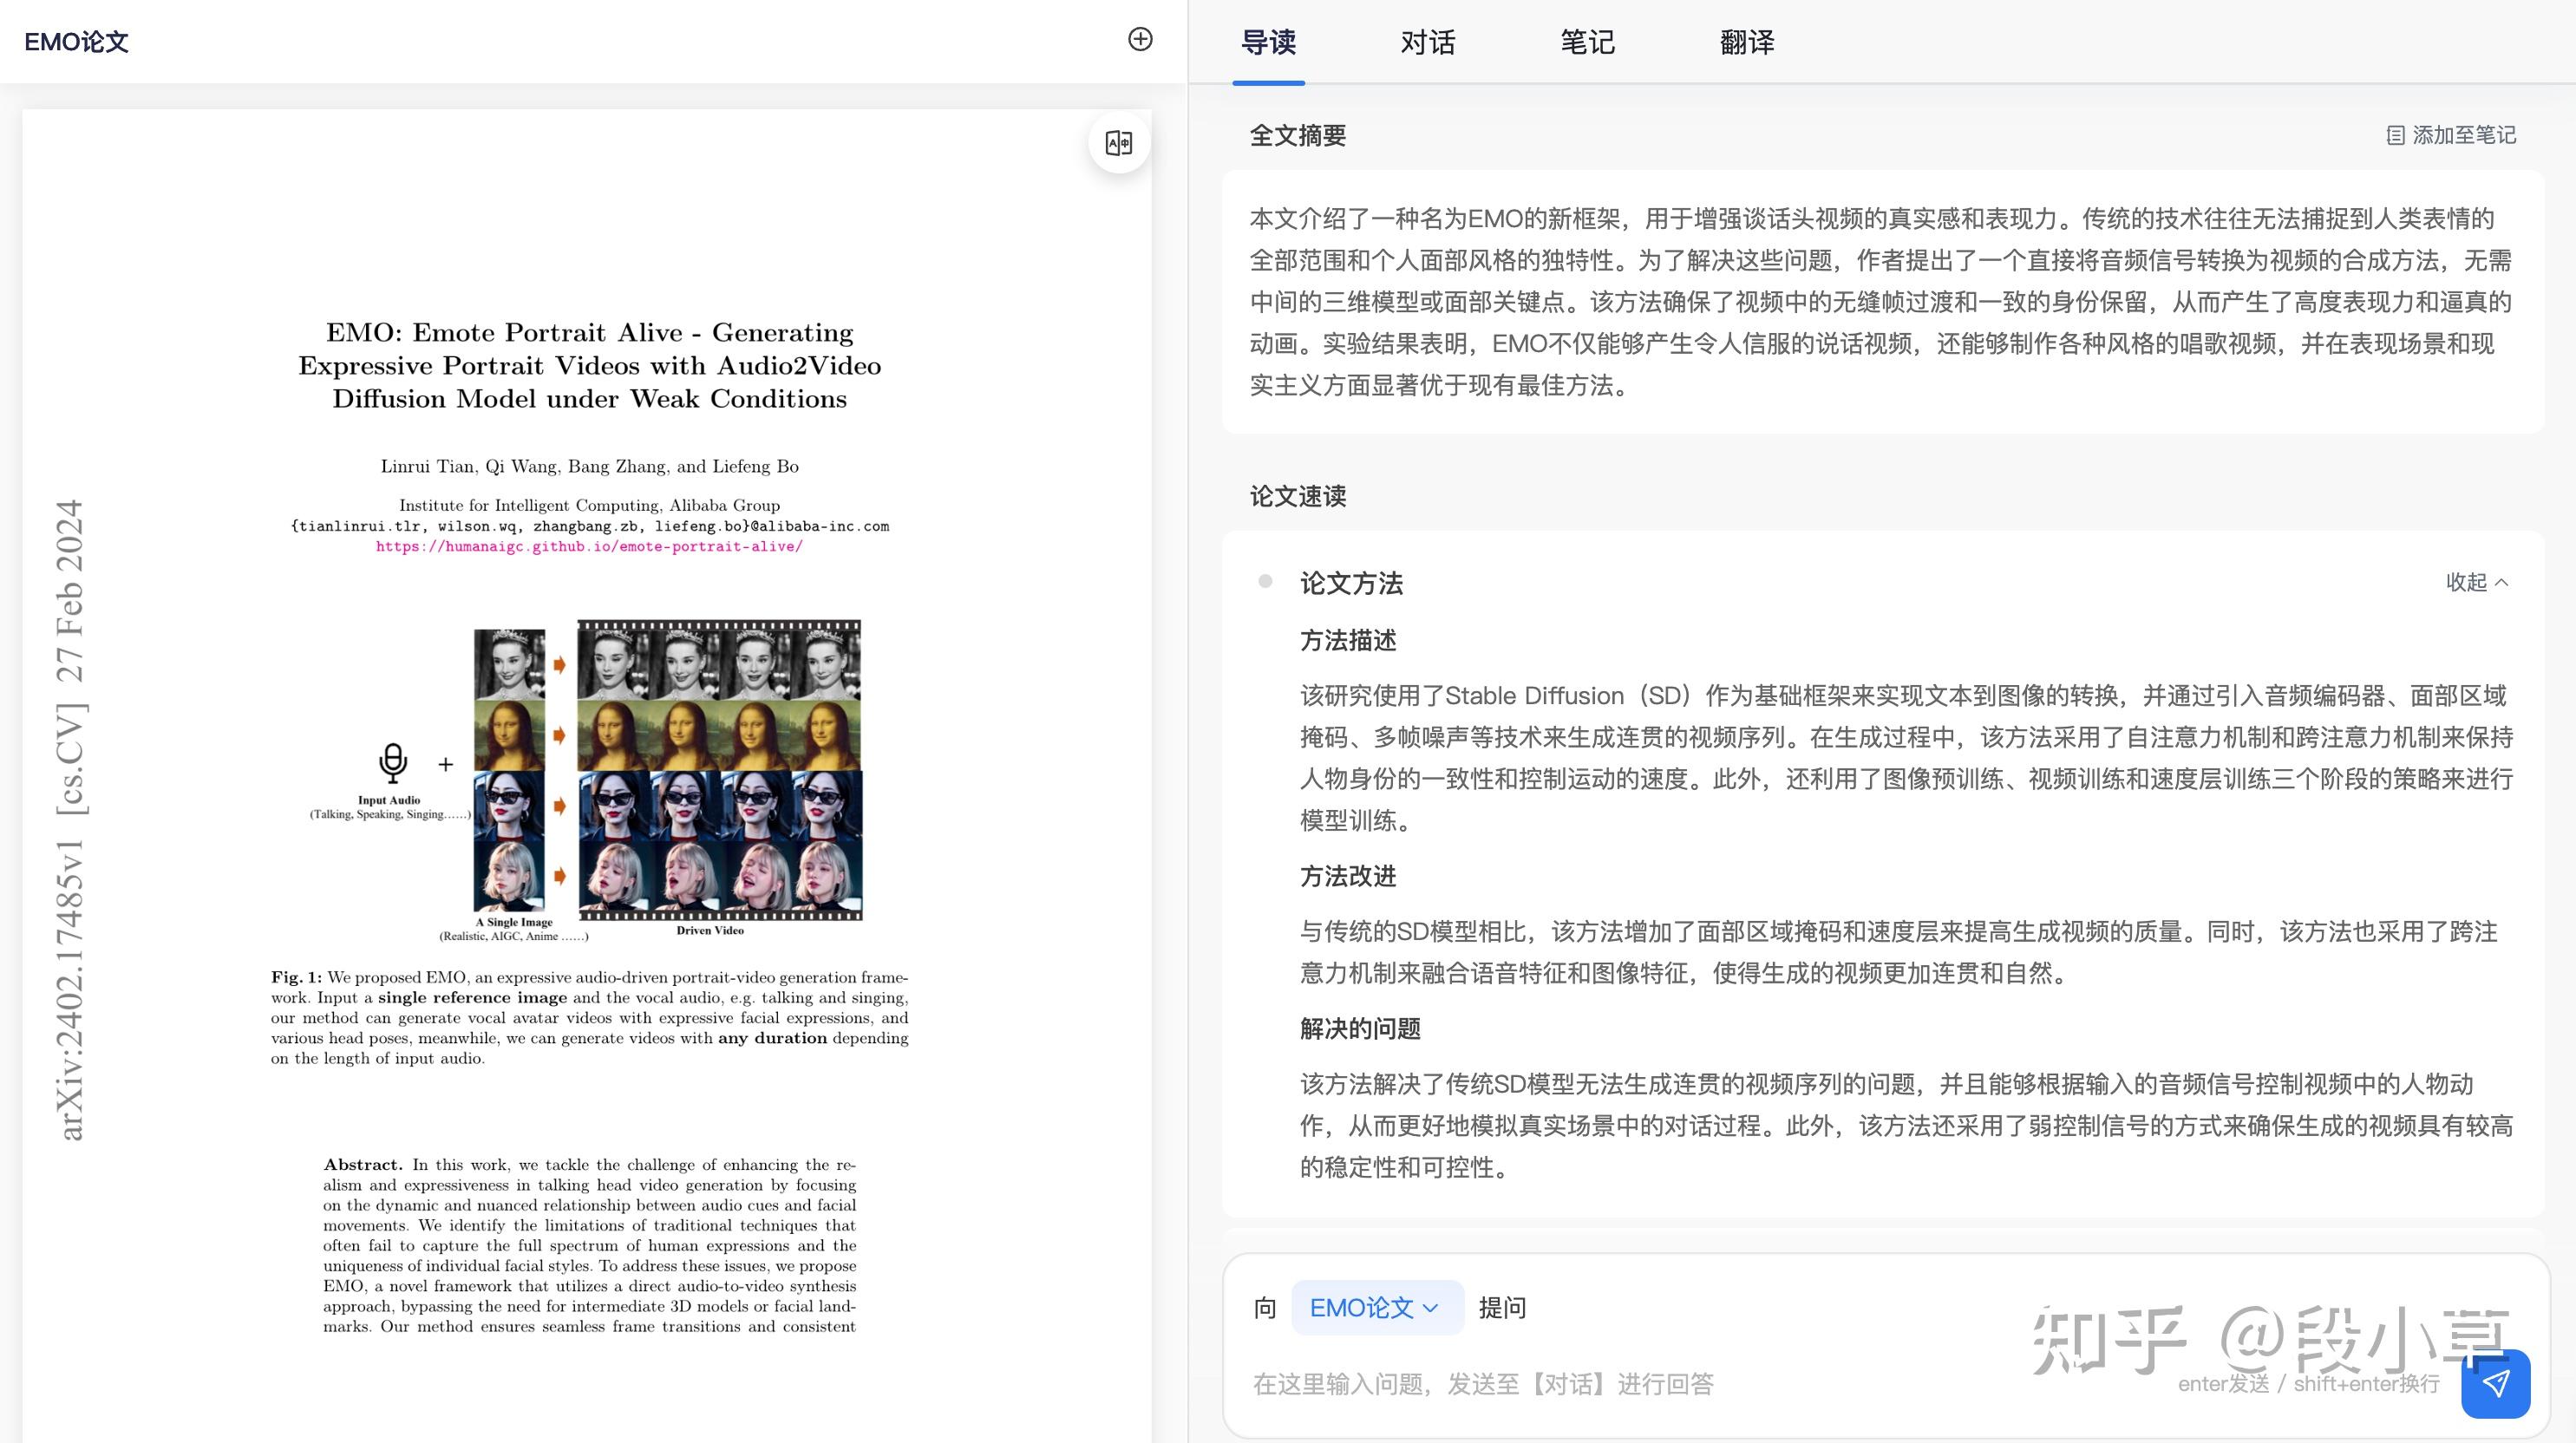
Task: Click the authors line Linrui Tian, Qi Wang
Action: (x=589, y=467)
